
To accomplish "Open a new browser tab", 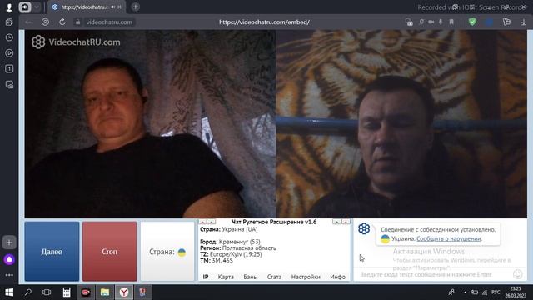I will (x=135, y=7).
